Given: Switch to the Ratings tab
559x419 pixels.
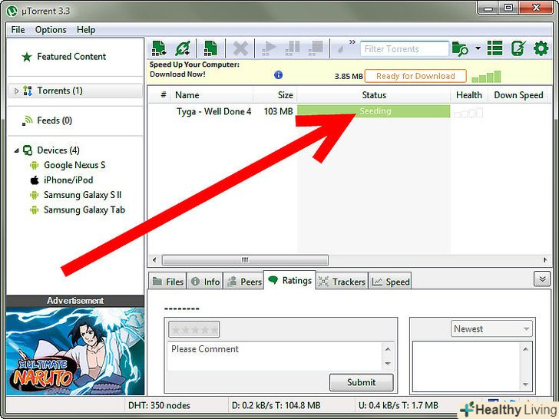Looking at the screenshot, I should coord(289,280).
